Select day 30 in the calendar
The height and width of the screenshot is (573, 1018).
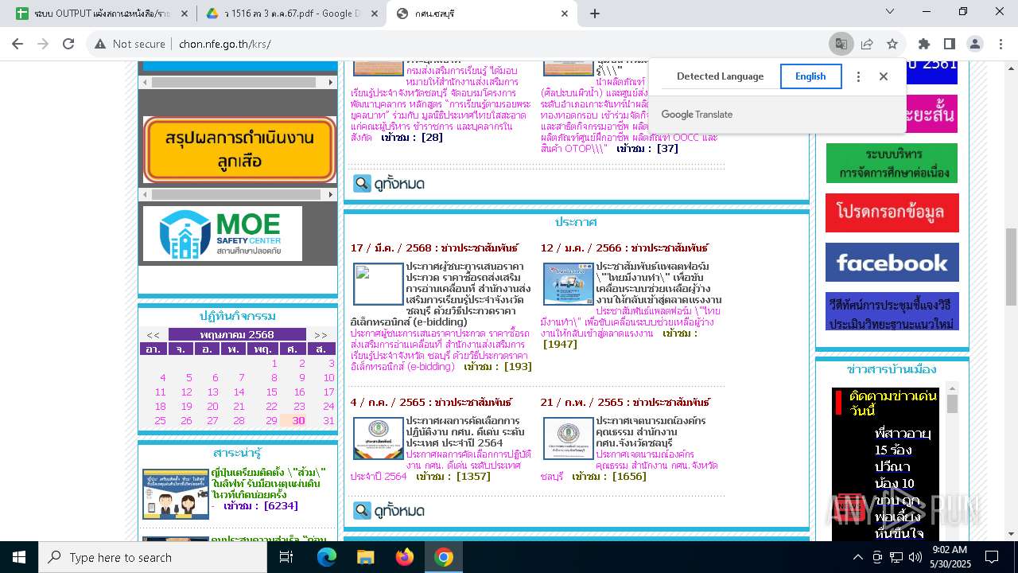298,420
